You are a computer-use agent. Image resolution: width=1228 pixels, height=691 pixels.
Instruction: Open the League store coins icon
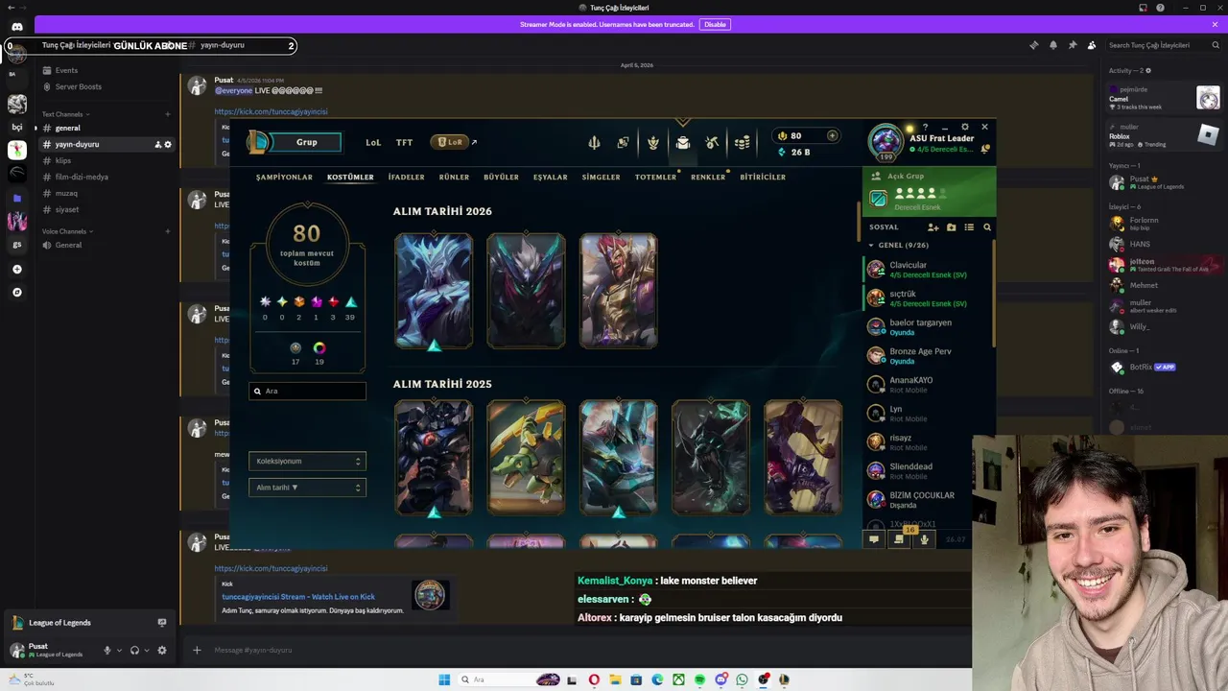(743, 142)
